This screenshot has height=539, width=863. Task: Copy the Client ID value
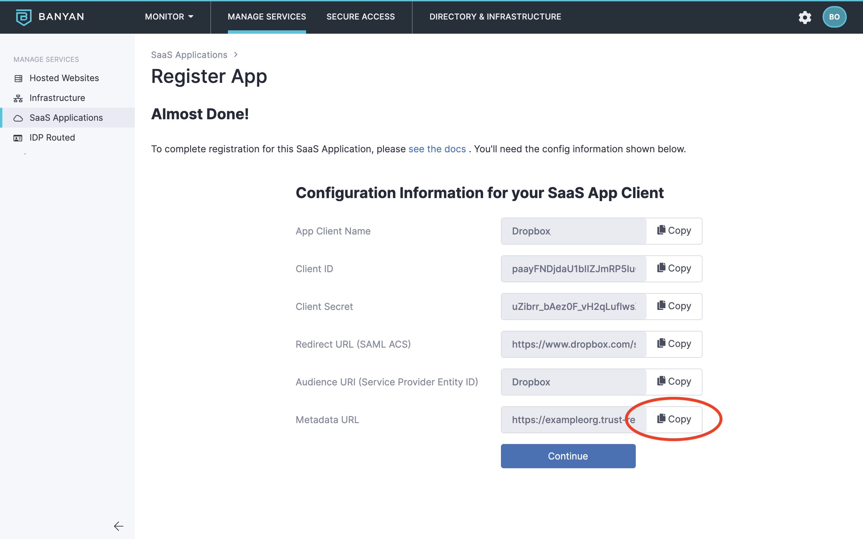tap(674, 268)
